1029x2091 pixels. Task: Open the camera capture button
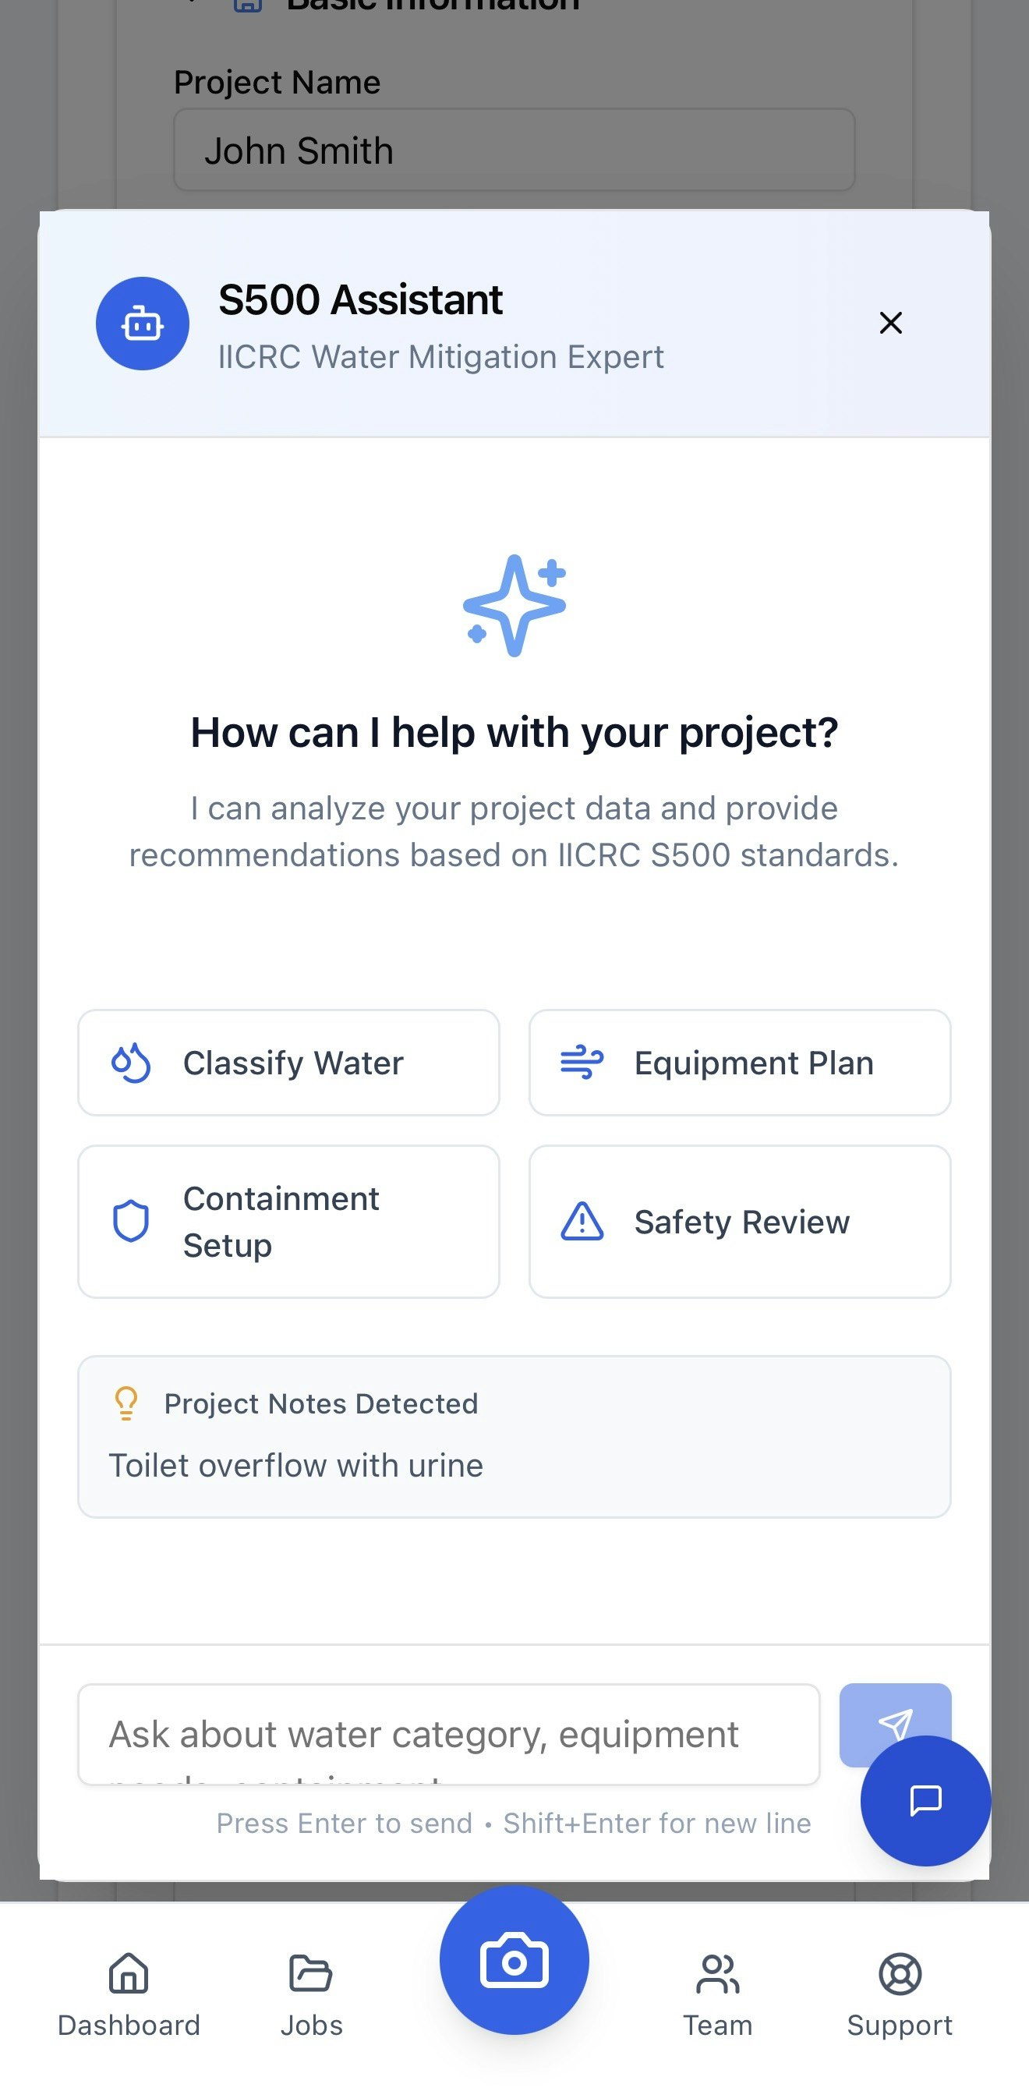[x=514, y=1958]
